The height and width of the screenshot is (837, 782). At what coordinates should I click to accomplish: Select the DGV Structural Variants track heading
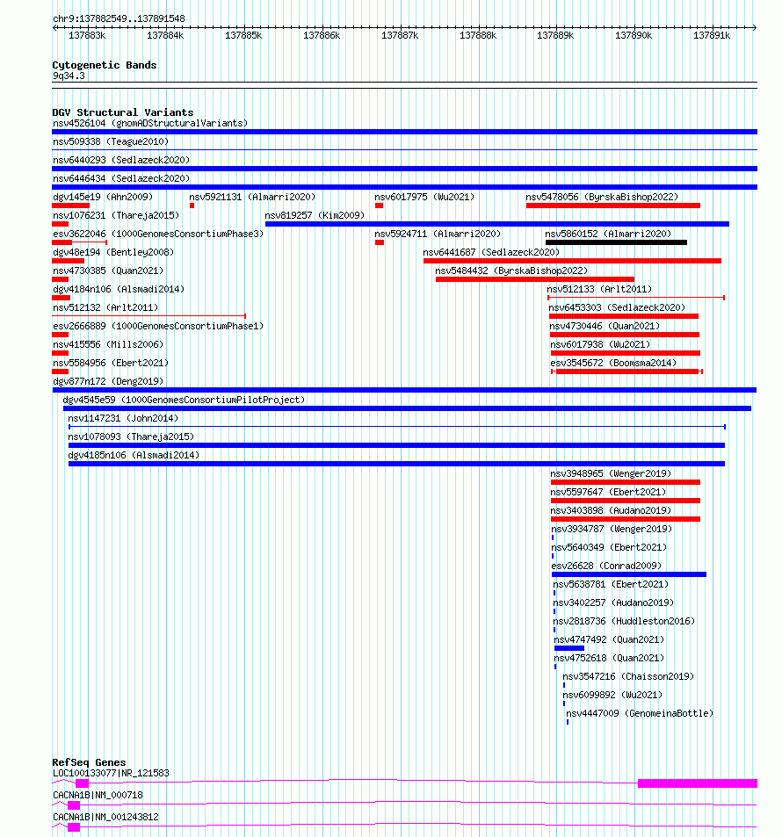123,112
